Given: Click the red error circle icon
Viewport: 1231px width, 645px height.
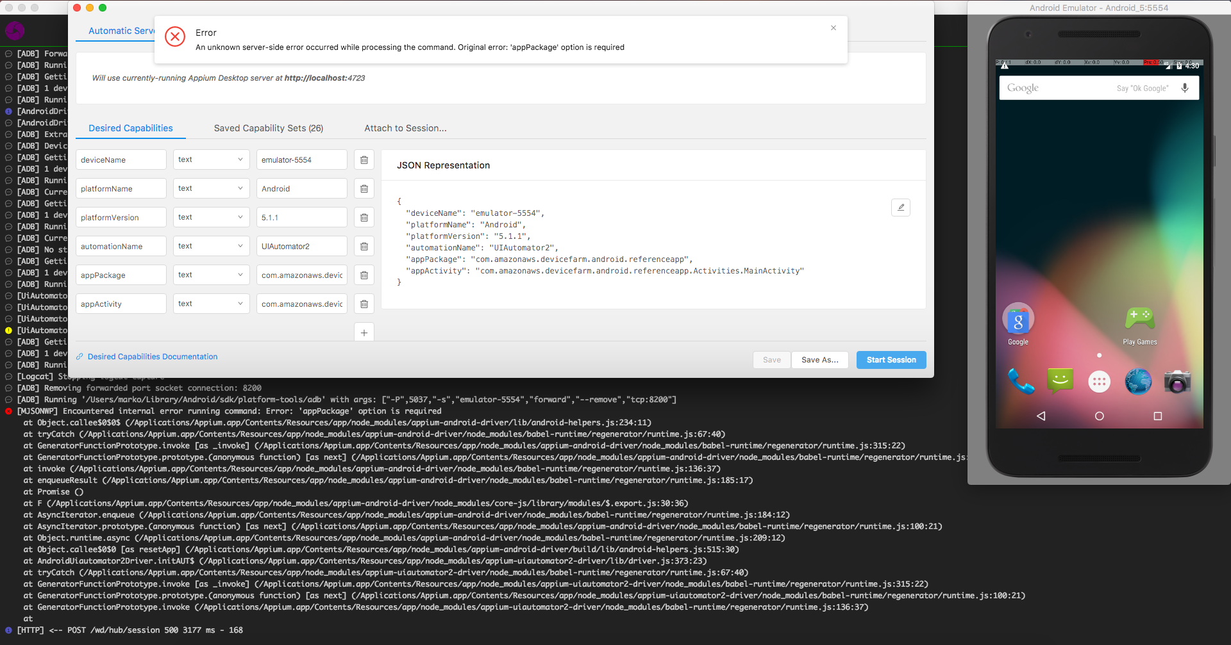Looking at the screenshot, I should pyautogui.click(x=175, y=37).
